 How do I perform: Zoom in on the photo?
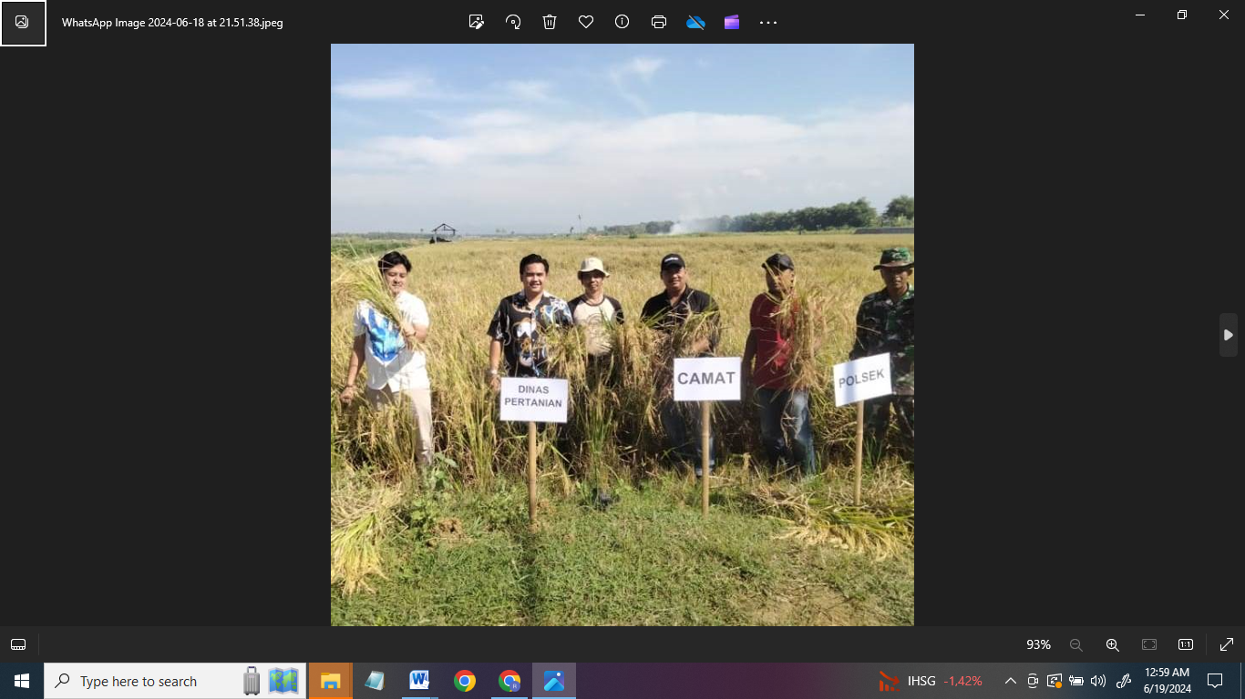point(1112,644)
